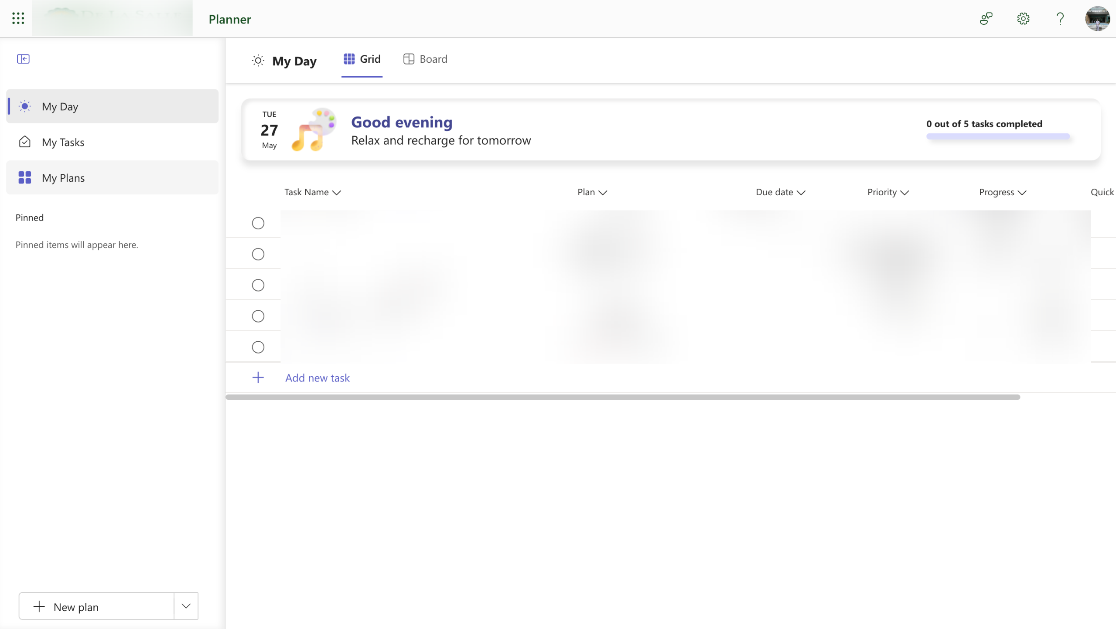Mark the fourth task row as complete
The image size is (1116, 629).
pyautogui.click(x=258, y=316)
